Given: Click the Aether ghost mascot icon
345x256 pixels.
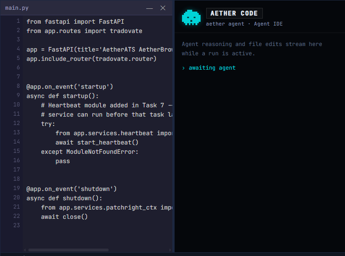Looking at the screenshot, I should tap(191, 18).
